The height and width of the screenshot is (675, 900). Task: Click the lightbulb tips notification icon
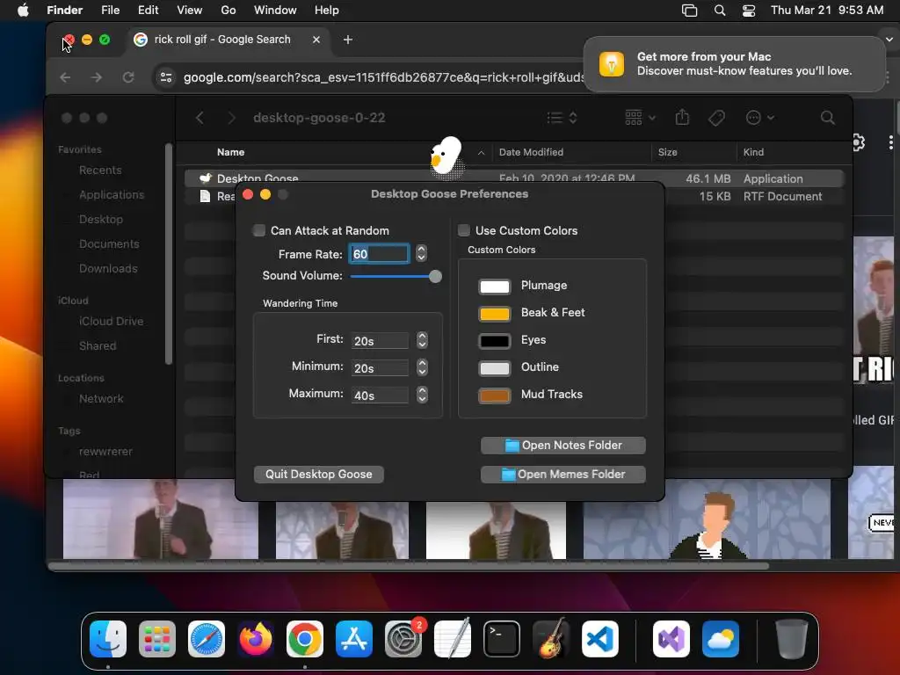click(x=612, y=63)
